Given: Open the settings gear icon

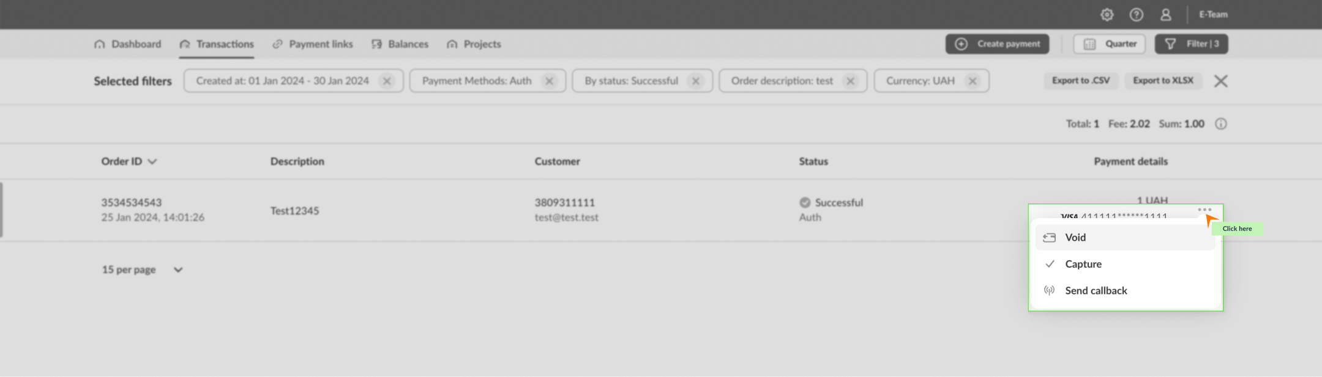Looking at the screenshot, I should pyautogui.click(x=1107, y=15).
